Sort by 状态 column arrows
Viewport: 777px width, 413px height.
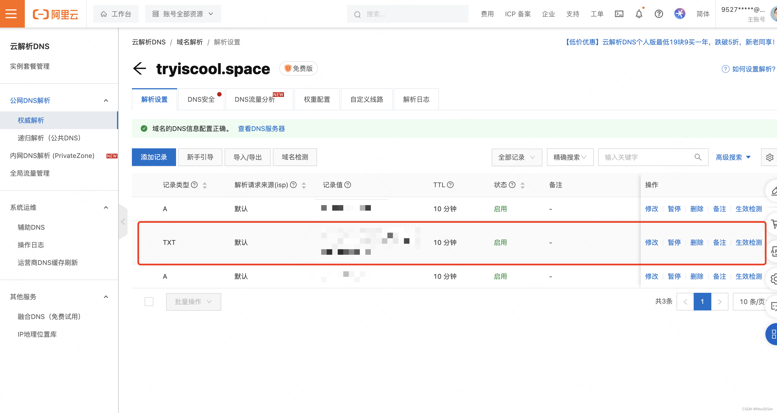pos(522,185)
